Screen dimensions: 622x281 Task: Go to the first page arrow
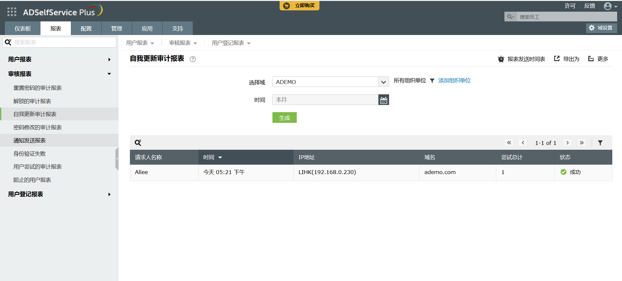click(x=509, y=143)
